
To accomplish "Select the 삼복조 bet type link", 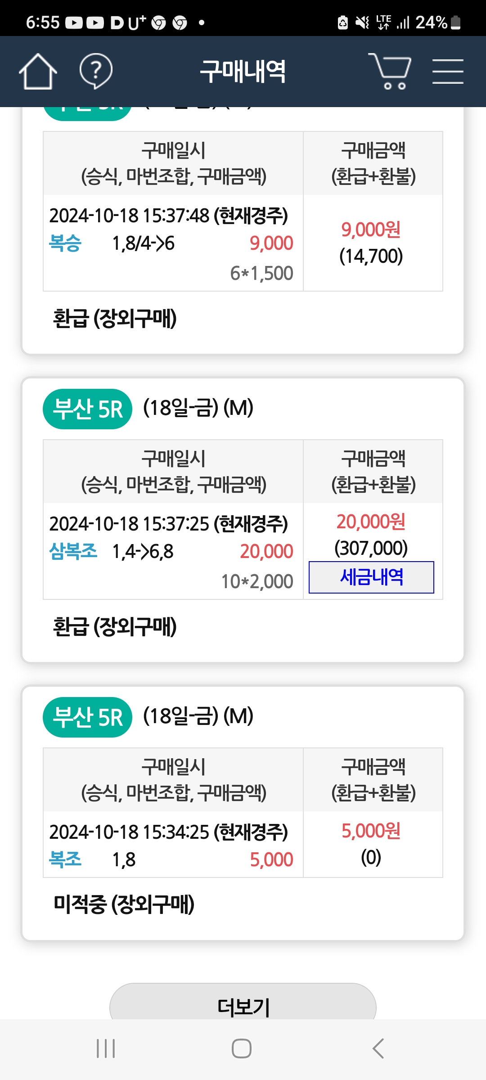I will coord(73,551).
